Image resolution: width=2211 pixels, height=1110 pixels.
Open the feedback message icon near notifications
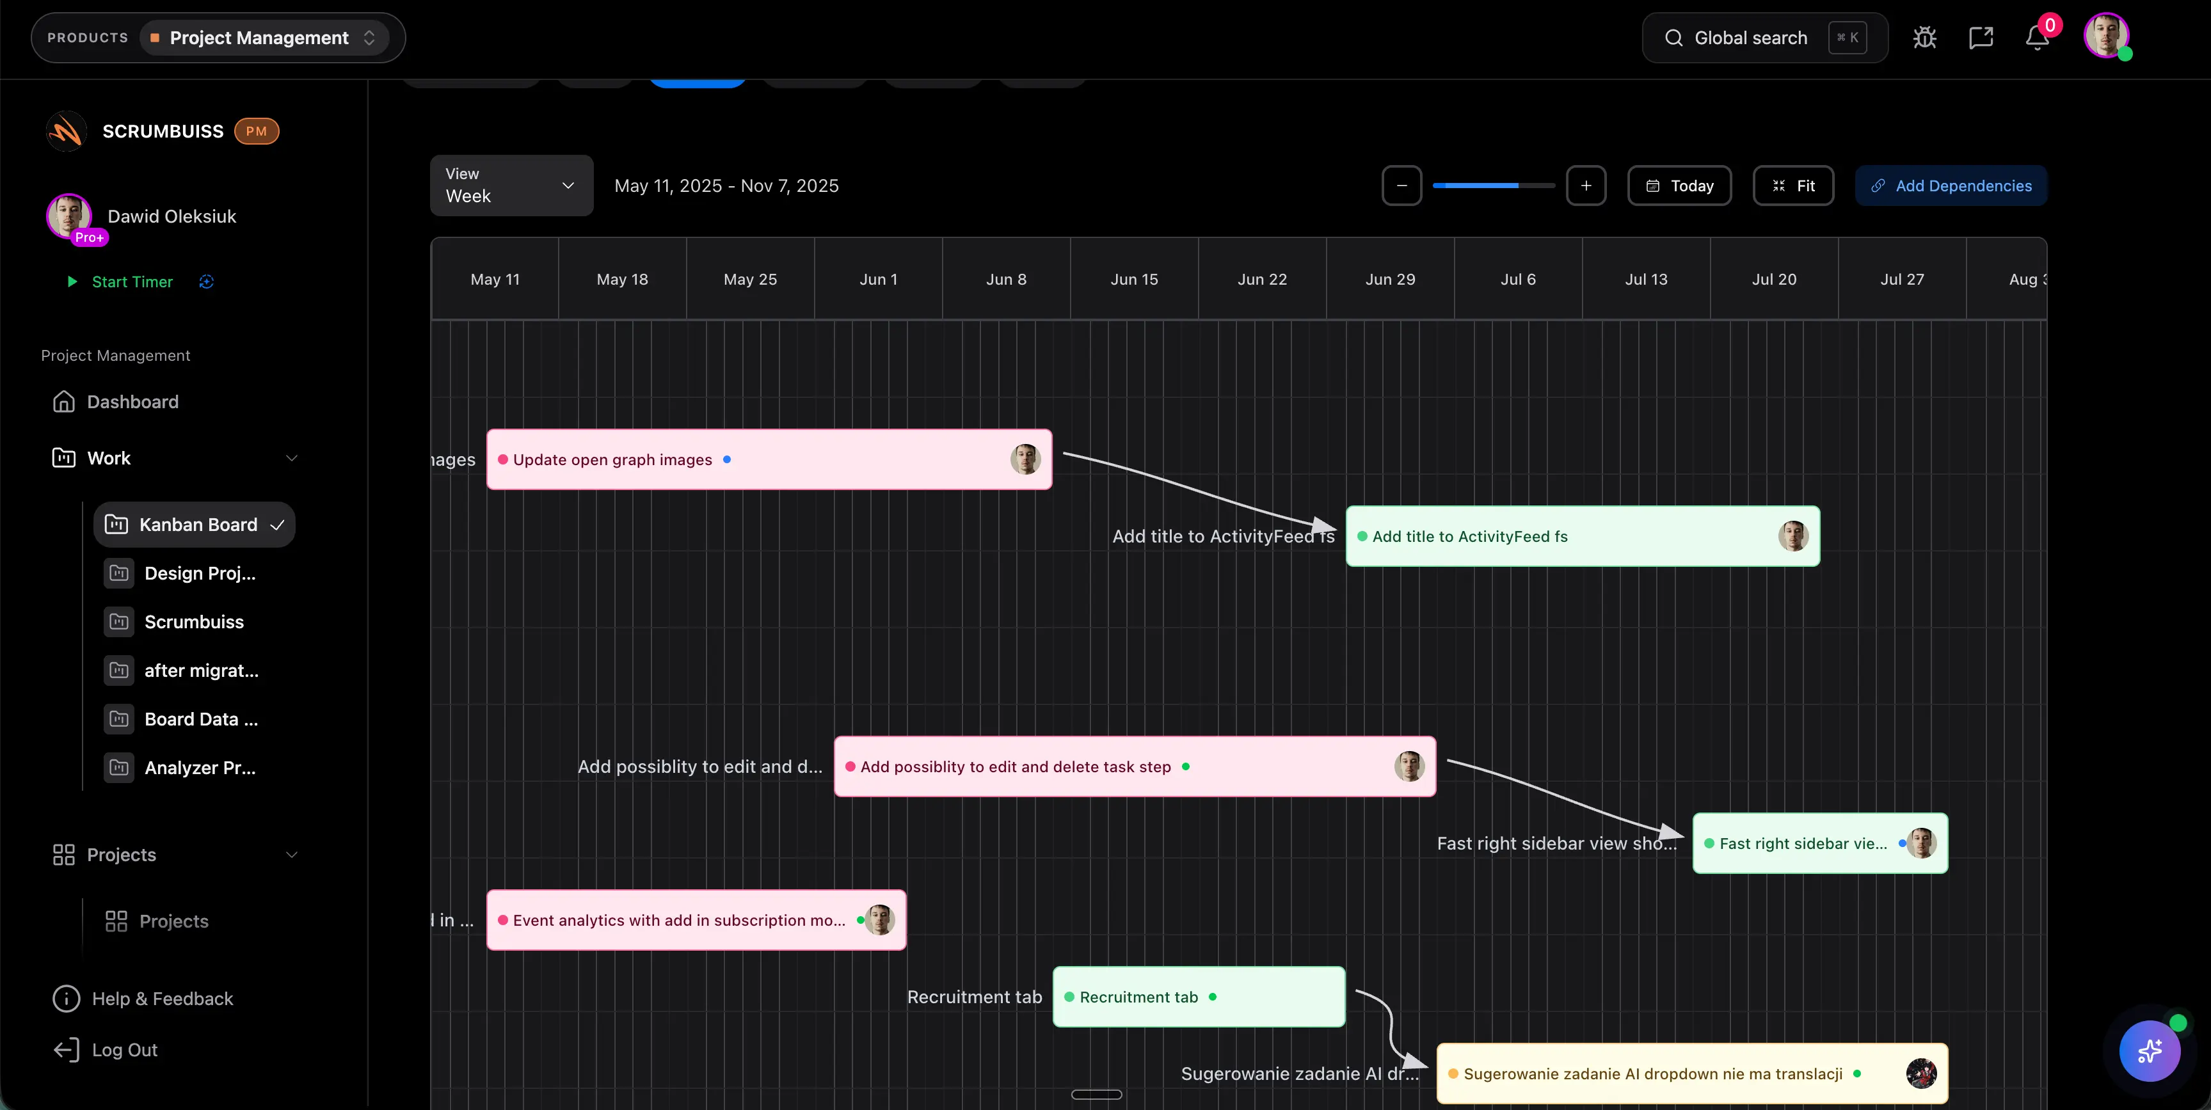click(1981, 38)
